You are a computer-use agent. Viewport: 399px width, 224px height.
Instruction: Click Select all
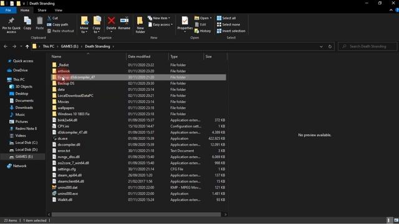tap(226, 18)
